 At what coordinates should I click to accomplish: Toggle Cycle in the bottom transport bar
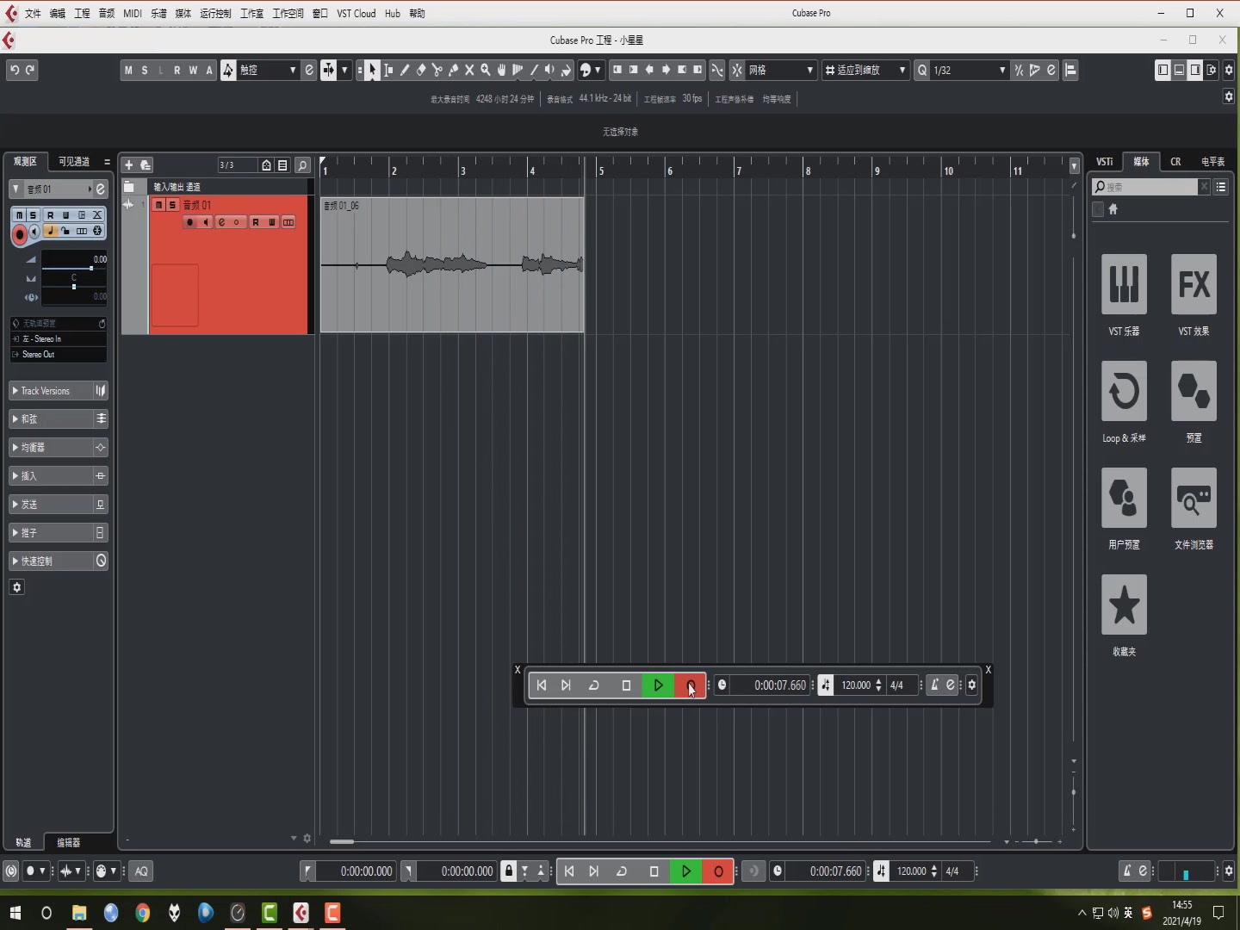click(x=621, y=871)
